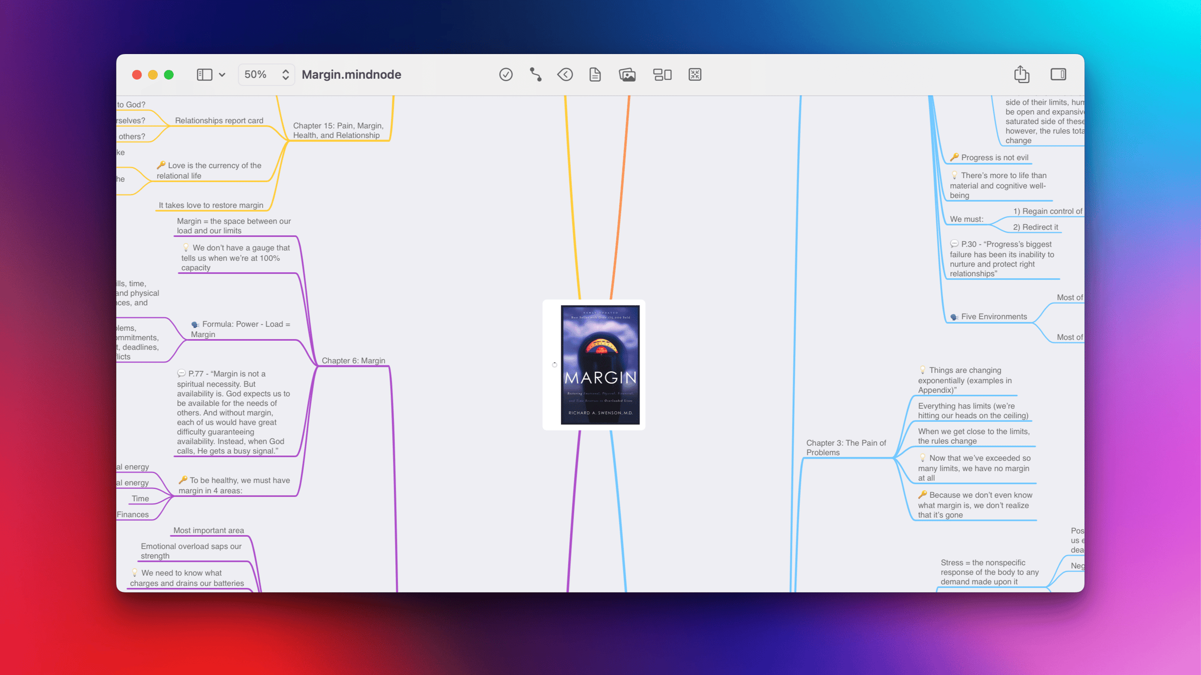Click lightbulb emoji on gauge node
Viewport: 1201px width, 675px height.
point(186,247)
